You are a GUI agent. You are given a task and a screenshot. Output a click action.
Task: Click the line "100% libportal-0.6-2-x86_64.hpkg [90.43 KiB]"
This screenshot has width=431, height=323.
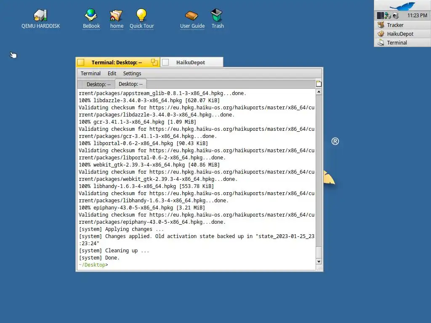click(143, 143)
